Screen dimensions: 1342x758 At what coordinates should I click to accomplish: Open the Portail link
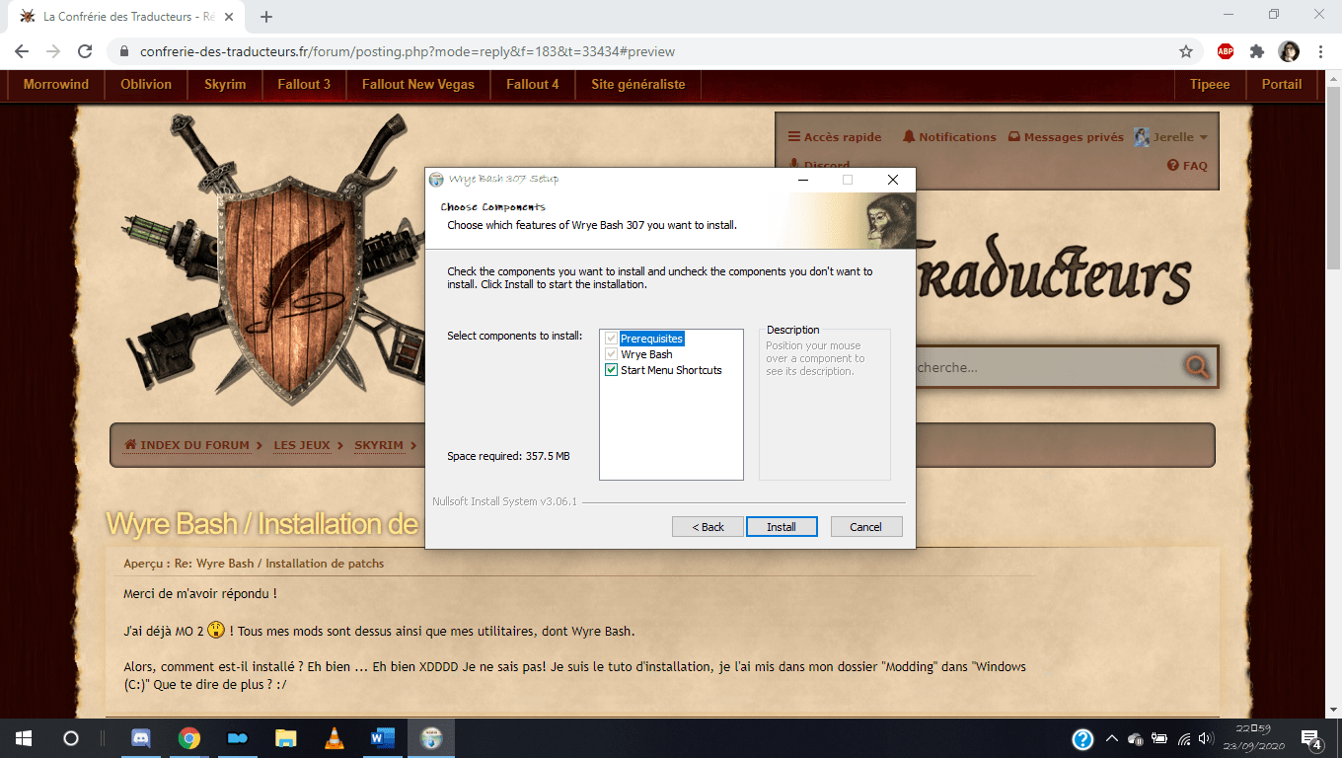click(1282, 85)
